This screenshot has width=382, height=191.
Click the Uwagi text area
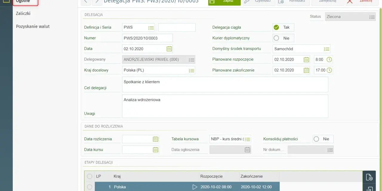(x=225, y=106)
